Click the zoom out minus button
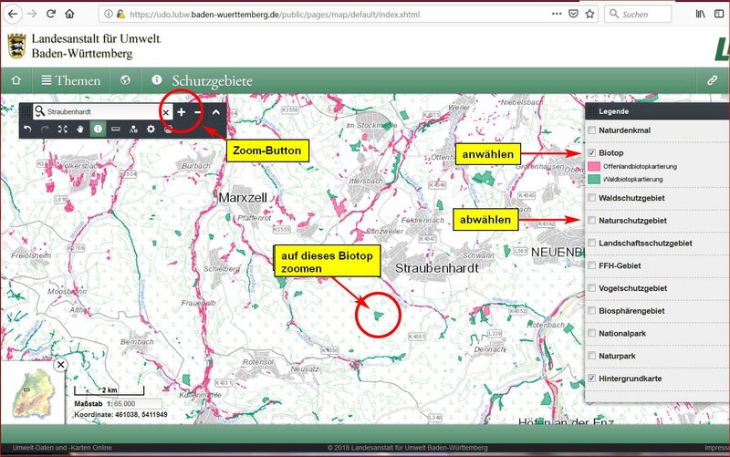Screen dimensions: 730x457 (198, 111)
